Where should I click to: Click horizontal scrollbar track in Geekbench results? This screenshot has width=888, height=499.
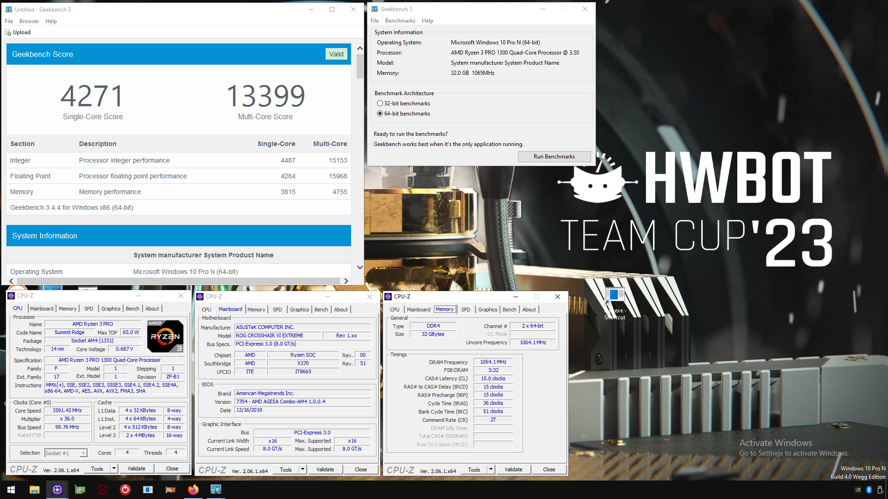click(x=179, y=281)
